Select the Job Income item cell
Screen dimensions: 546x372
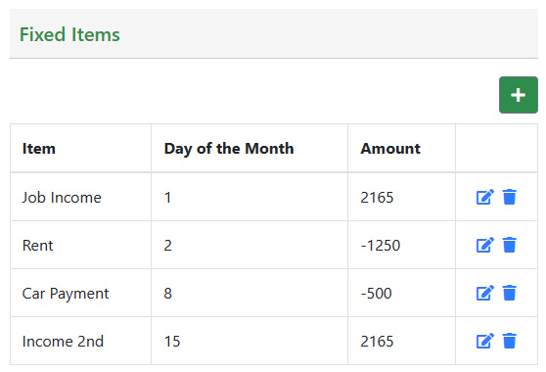81,197
